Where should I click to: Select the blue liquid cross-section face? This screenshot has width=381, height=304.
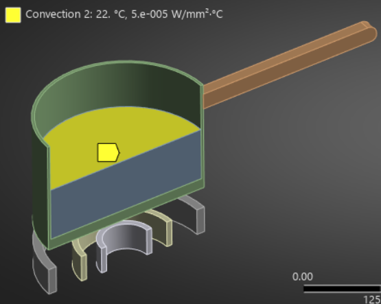pos(126,185)
